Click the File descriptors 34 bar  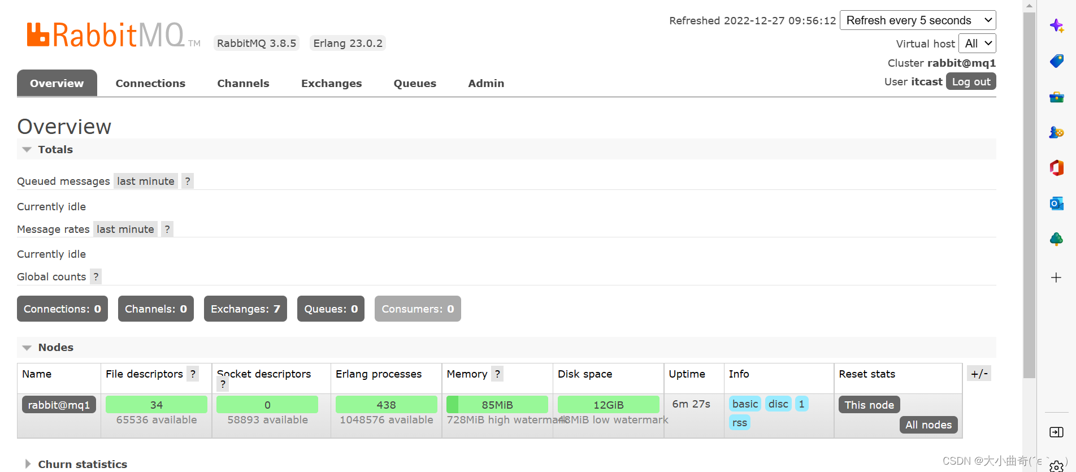(x=157, y=405)
